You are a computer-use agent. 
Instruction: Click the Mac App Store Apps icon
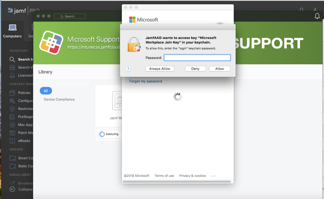pyautogui.click(x=12, y=125)
